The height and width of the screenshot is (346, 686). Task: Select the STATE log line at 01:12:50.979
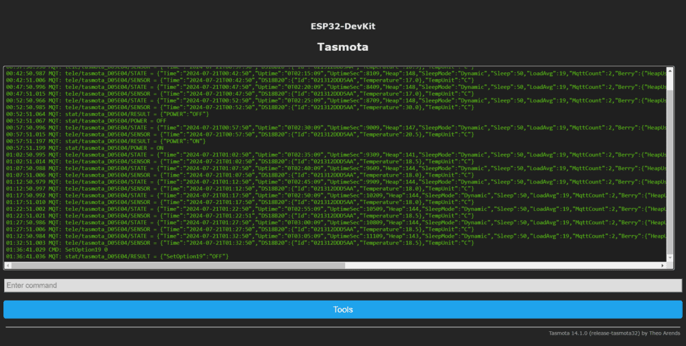pyautogui.click(x=336, y=182)
